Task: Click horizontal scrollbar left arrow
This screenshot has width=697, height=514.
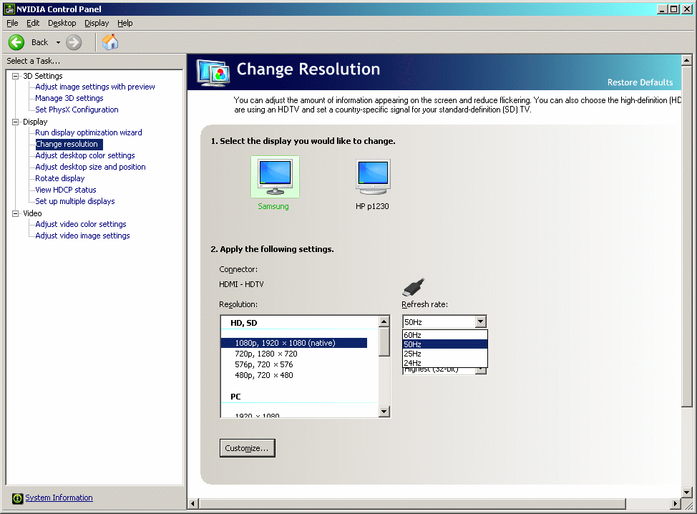Action: [193, 504]
